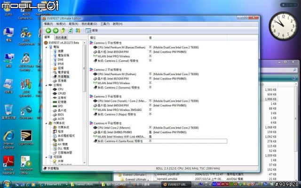Select CPUID in the left tree

[x=62, y=94]
